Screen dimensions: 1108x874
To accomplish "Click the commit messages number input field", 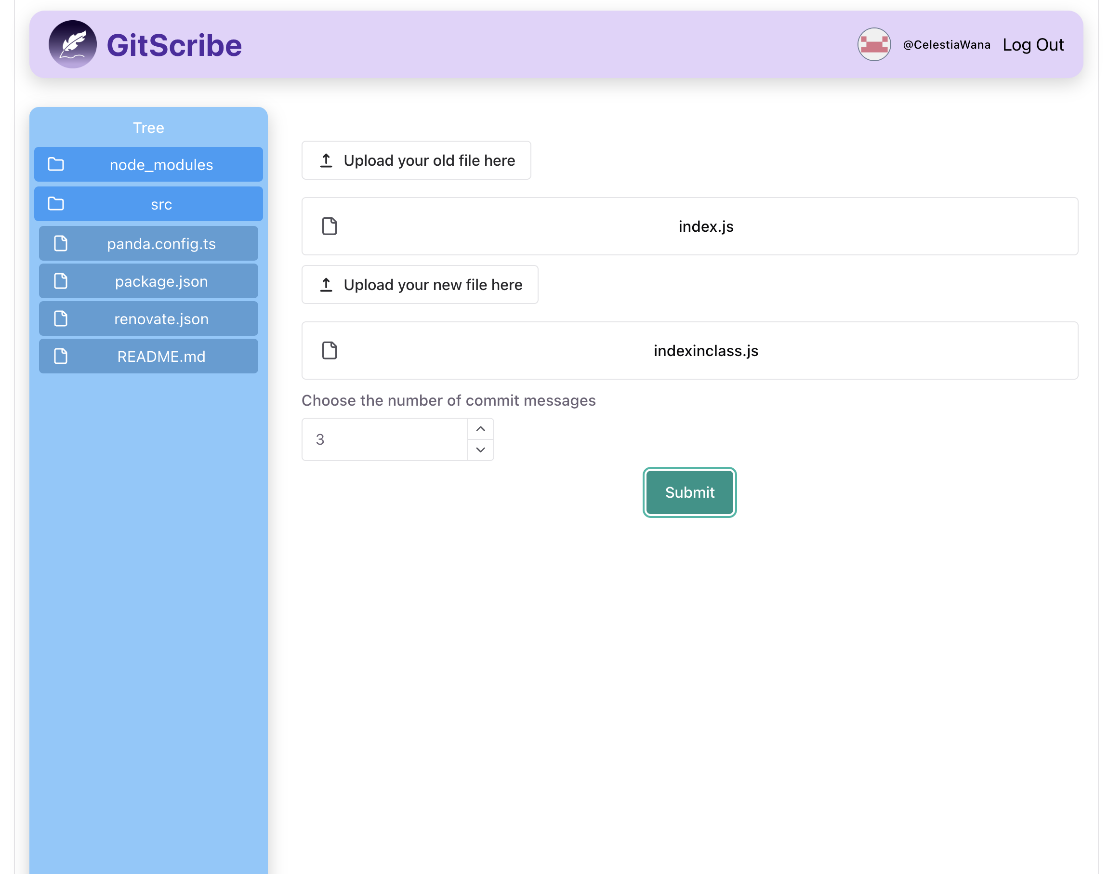I will [x=384, y=439].
